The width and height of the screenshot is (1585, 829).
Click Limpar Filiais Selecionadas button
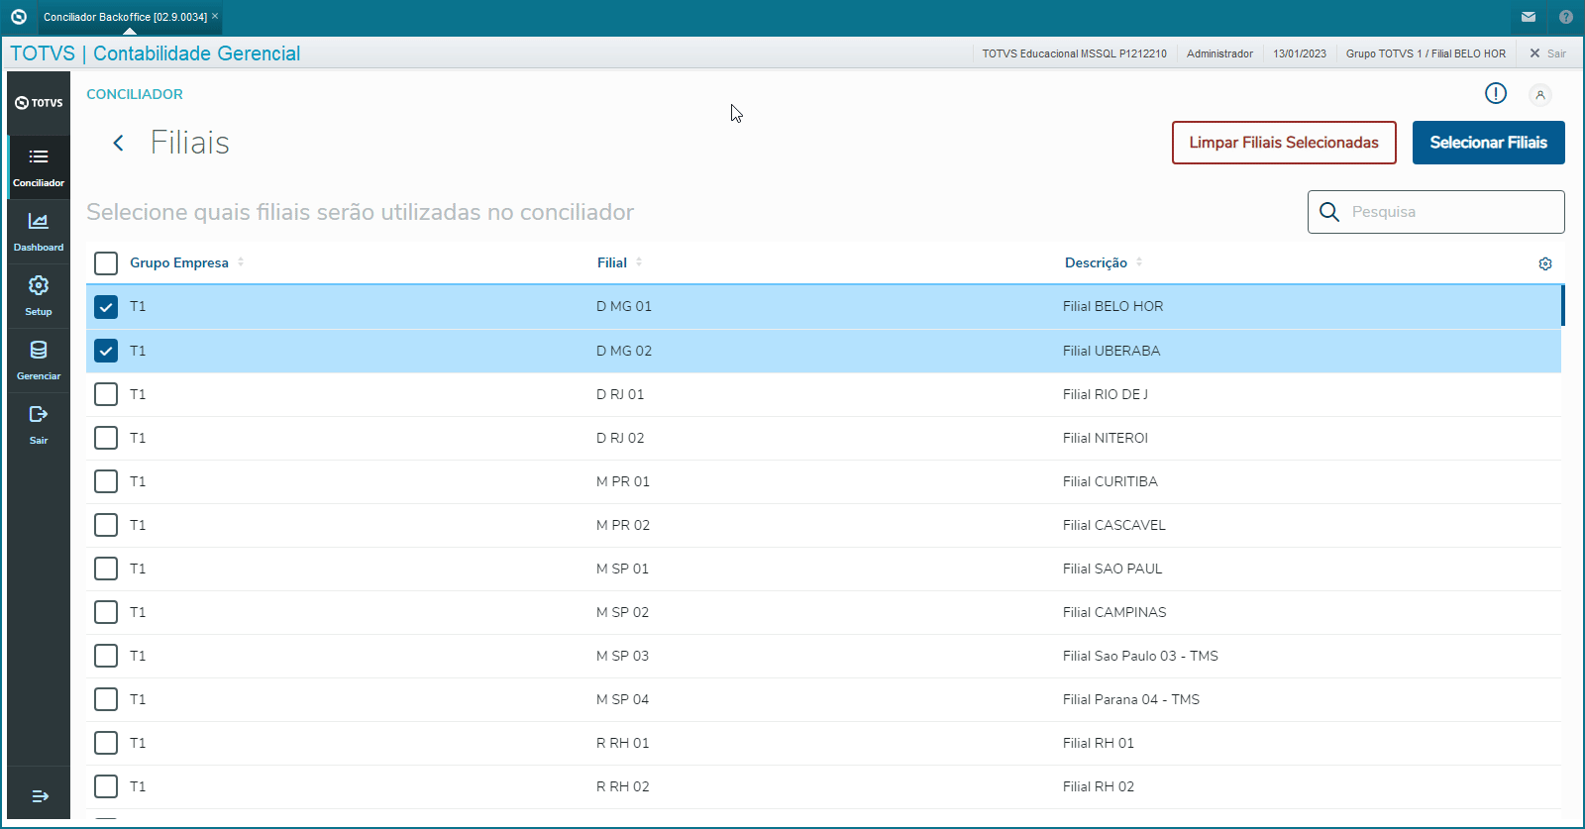pyautogui.click(x=1284, y=143)
